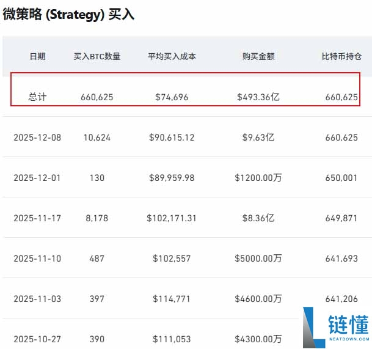Viewport: 372px width, 349px height.
Task: Select BTC quantity 10,624
Action: (97, 138)
